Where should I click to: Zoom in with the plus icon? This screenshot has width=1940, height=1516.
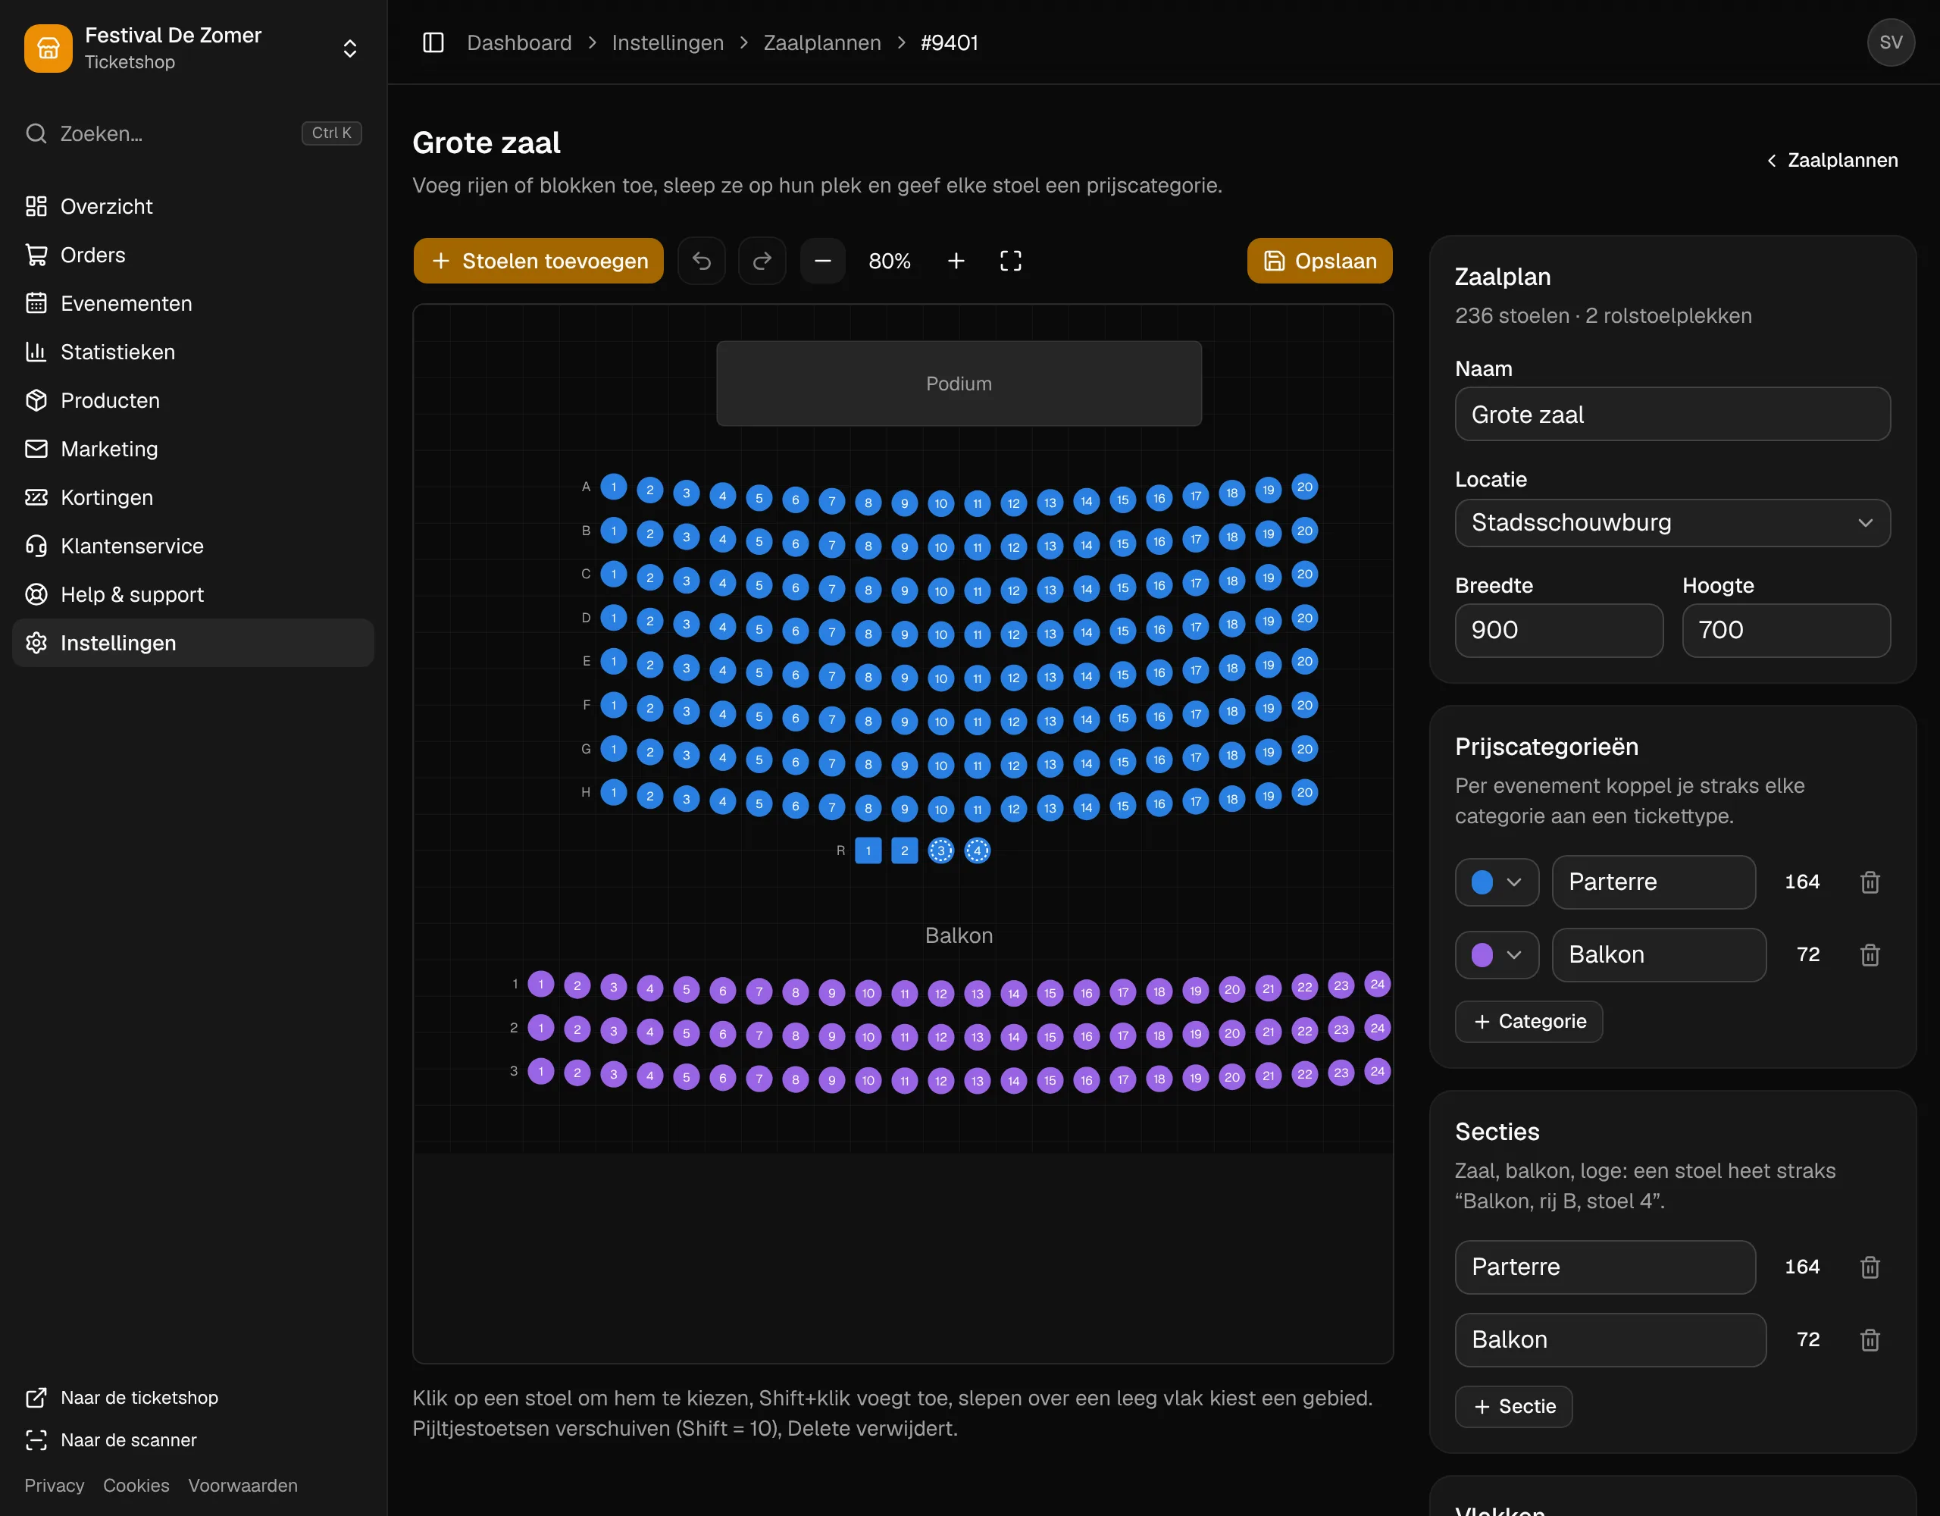point(956,262)
